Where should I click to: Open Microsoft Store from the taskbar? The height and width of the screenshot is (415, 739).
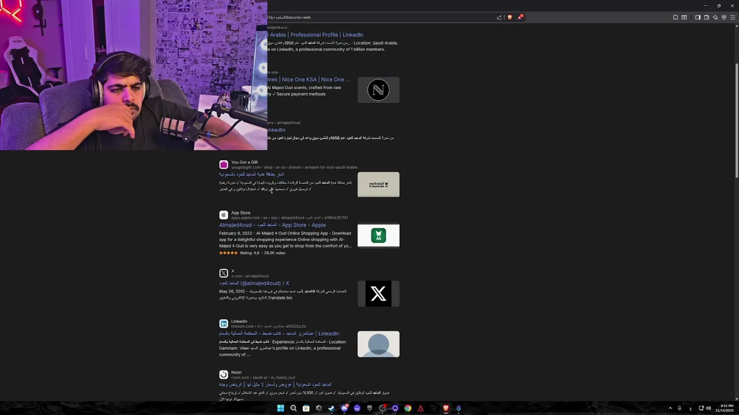306,408
